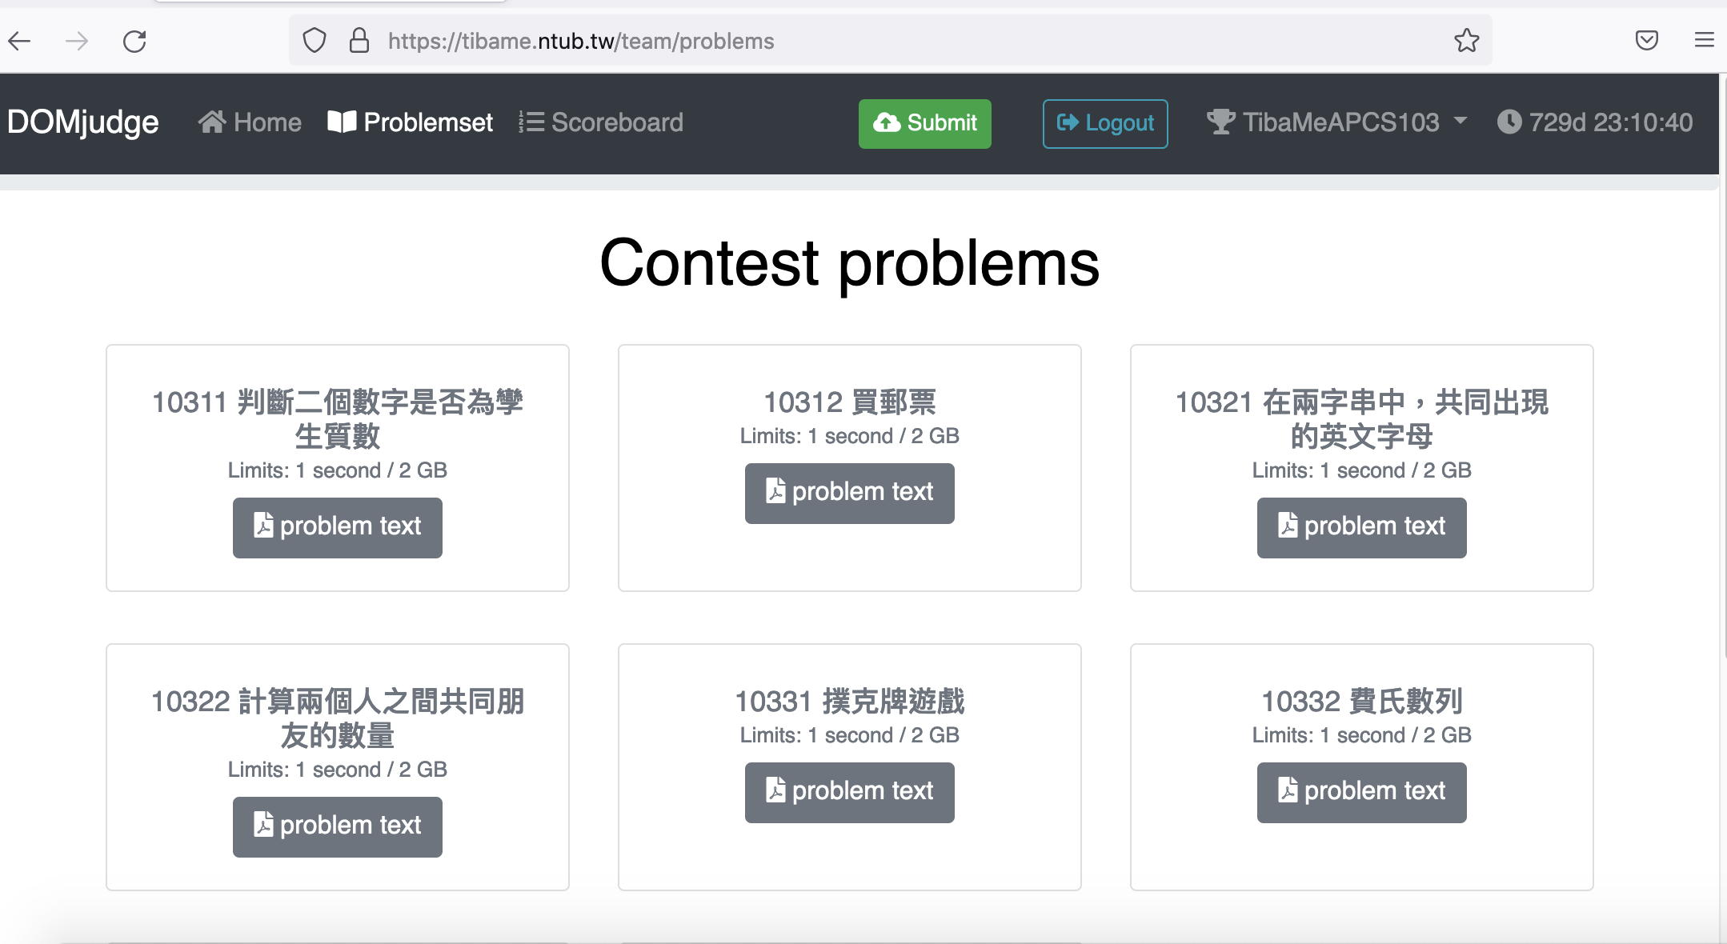Open the Firefox hamburger menu

[1704, 41]
